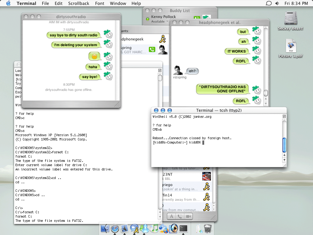Click the 'IT WORKS' message bubble
The image size is (313, 235).
pos(237,51)
